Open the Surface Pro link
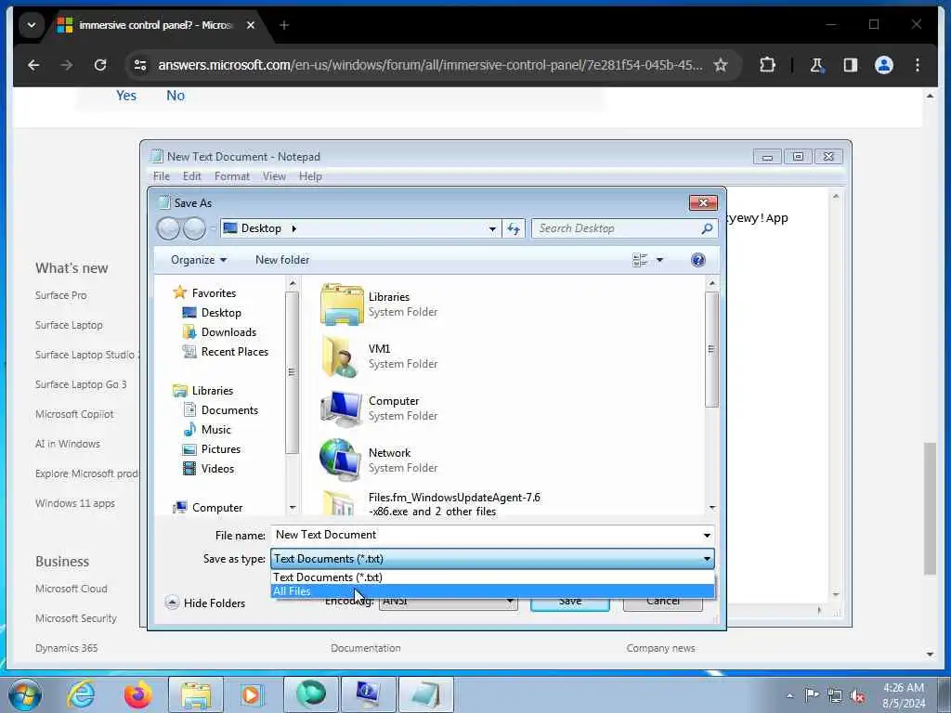 click(x=60, y=295)
